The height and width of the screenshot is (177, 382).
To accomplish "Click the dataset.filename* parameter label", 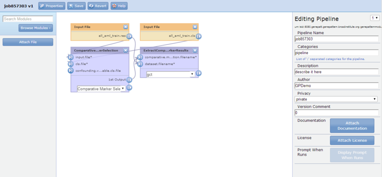I will click(160, 64).
